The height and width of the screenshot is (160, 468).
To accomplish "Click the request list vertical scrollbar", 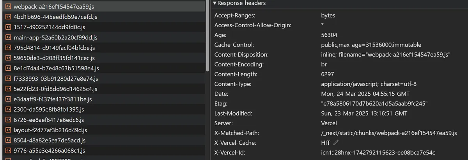I will 208,35.
